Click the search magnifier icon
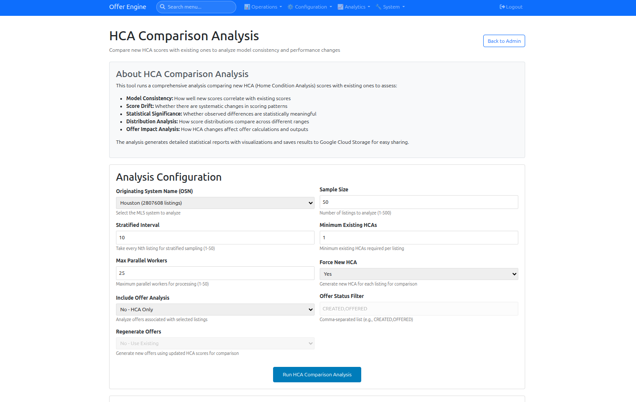 click(162, 7)
